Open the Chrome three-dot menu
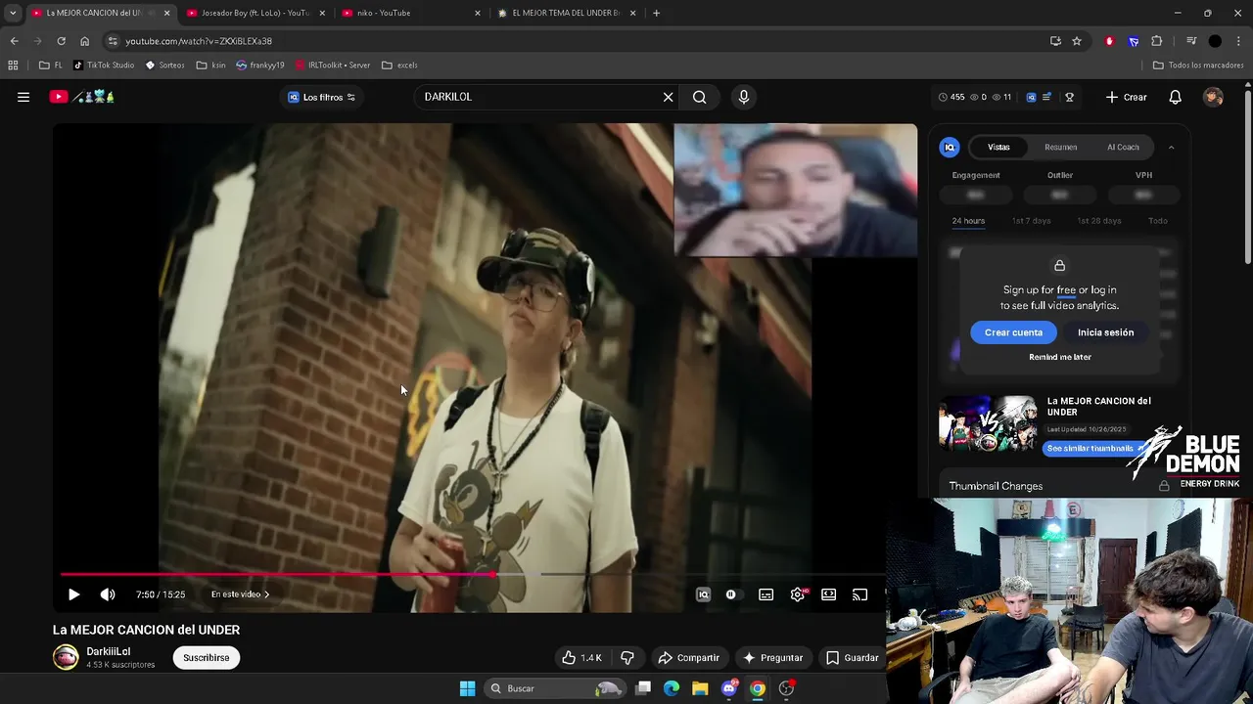Viewport: 1253px width, 704px height. point(1239,41)
